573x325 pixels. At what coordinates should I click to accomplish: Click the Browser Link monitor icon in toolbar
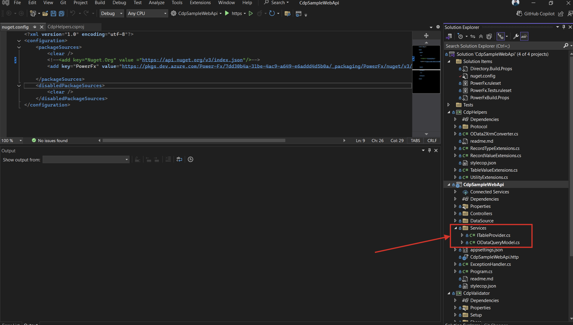(299, 14)
